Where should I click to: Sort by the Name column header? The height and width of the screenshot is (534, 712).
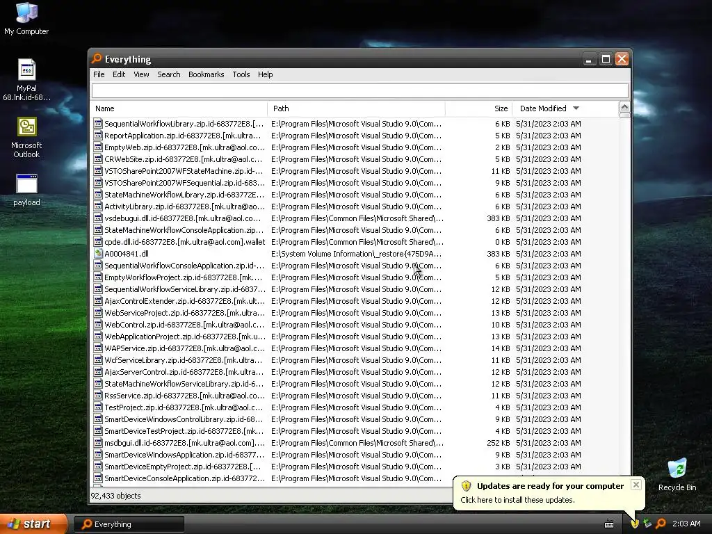[x=179, y=108]
